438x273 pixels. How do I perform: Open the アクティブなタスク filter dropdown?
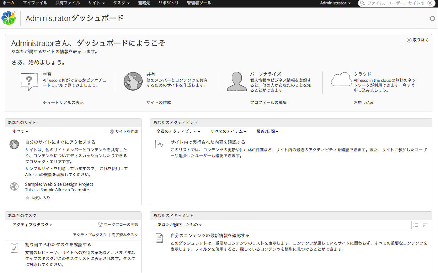point(32,225)
